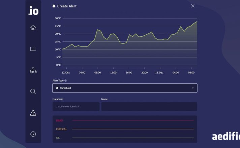Screen dimensions: 240x148
Task: Click the 20:00 time axis label
Action: pyautogui.click(x=145, y=73)
